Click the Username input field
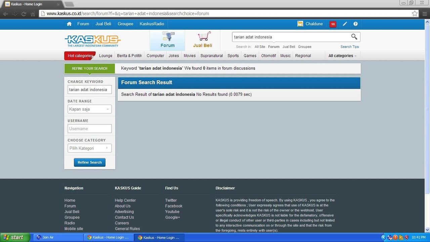The image size is (430, 242). click(x=89, y=129)
